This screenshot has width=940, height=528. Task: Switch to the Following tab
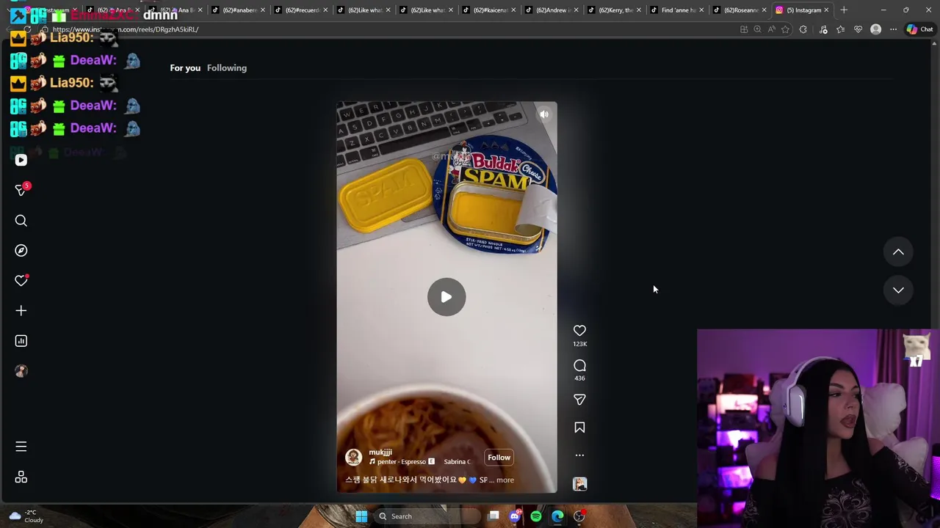click(227, 67)
